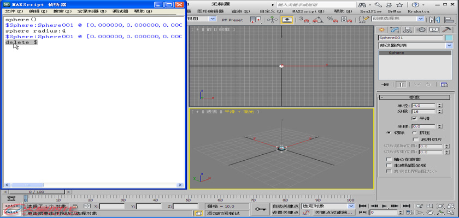Toggle absolute/offset transform type-in icon
459x218 pixels.
(87, 206)
